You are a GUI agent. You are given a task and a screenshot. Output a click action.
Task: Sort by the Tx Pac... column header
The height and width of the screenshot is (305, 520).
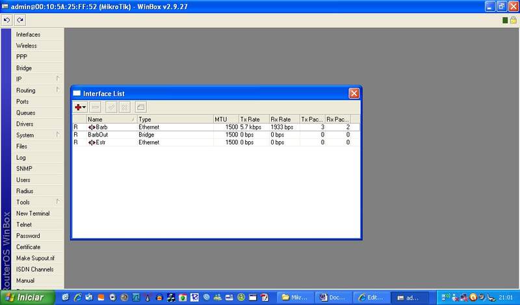pos(313,119)
